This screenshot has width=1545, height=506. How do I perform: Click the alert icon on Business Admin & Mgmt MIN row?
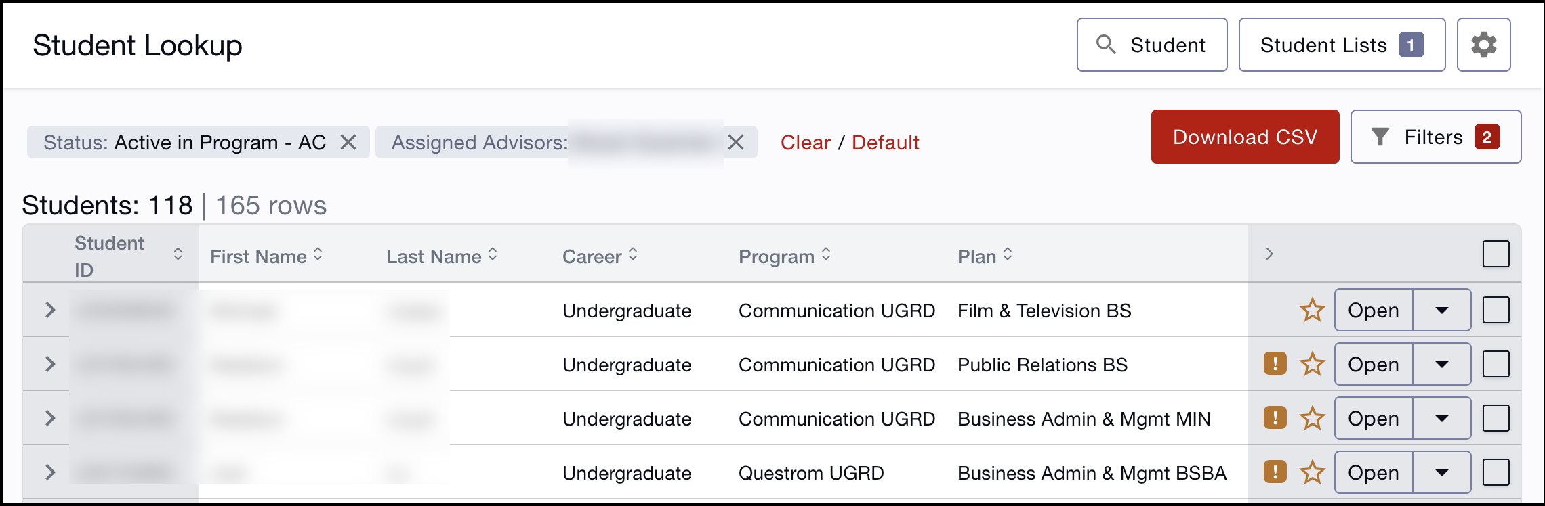point(1275,418)
